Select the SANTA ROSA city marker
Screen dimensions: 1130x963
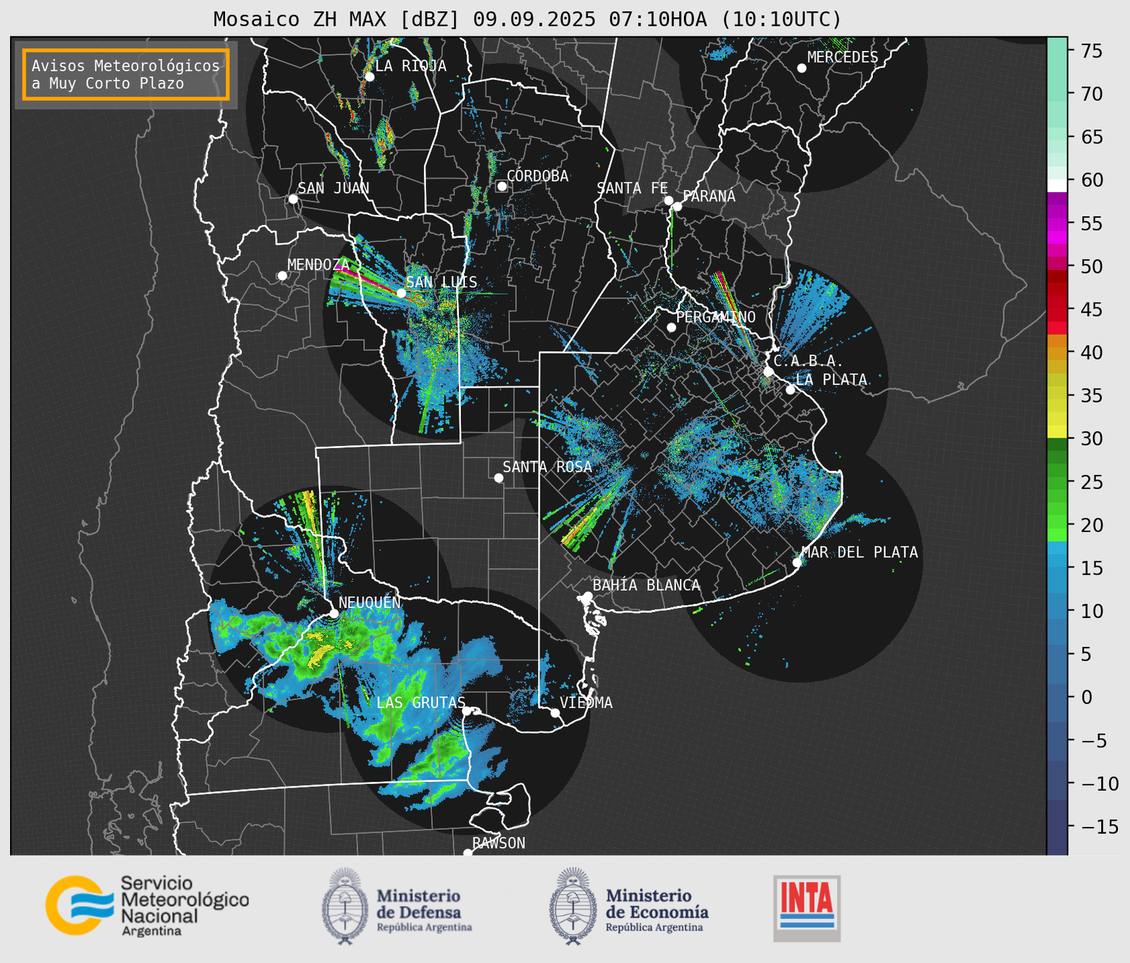point(498,477)
